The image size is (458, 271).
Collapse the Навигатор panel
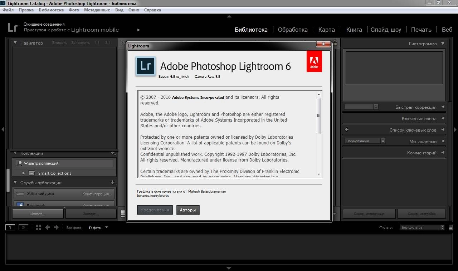tap(15, 43)
